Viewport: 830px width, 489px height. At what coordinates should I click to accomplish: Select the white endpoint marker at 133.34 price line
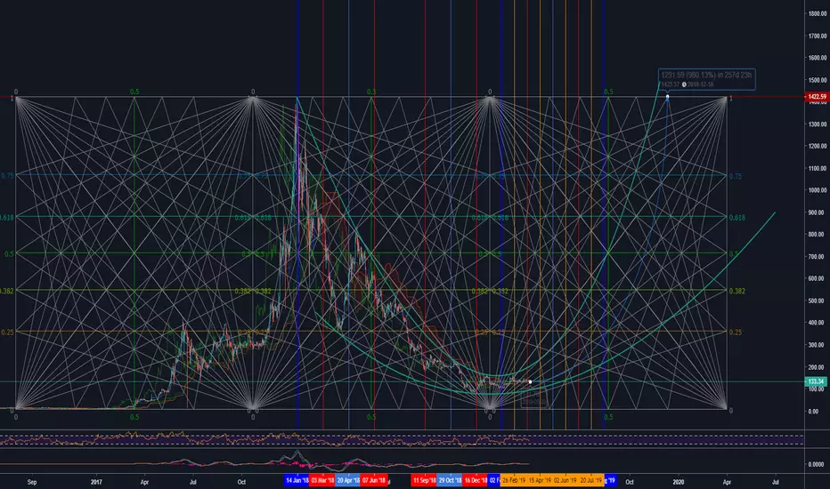pyautogui.click(x=531, y=381)
